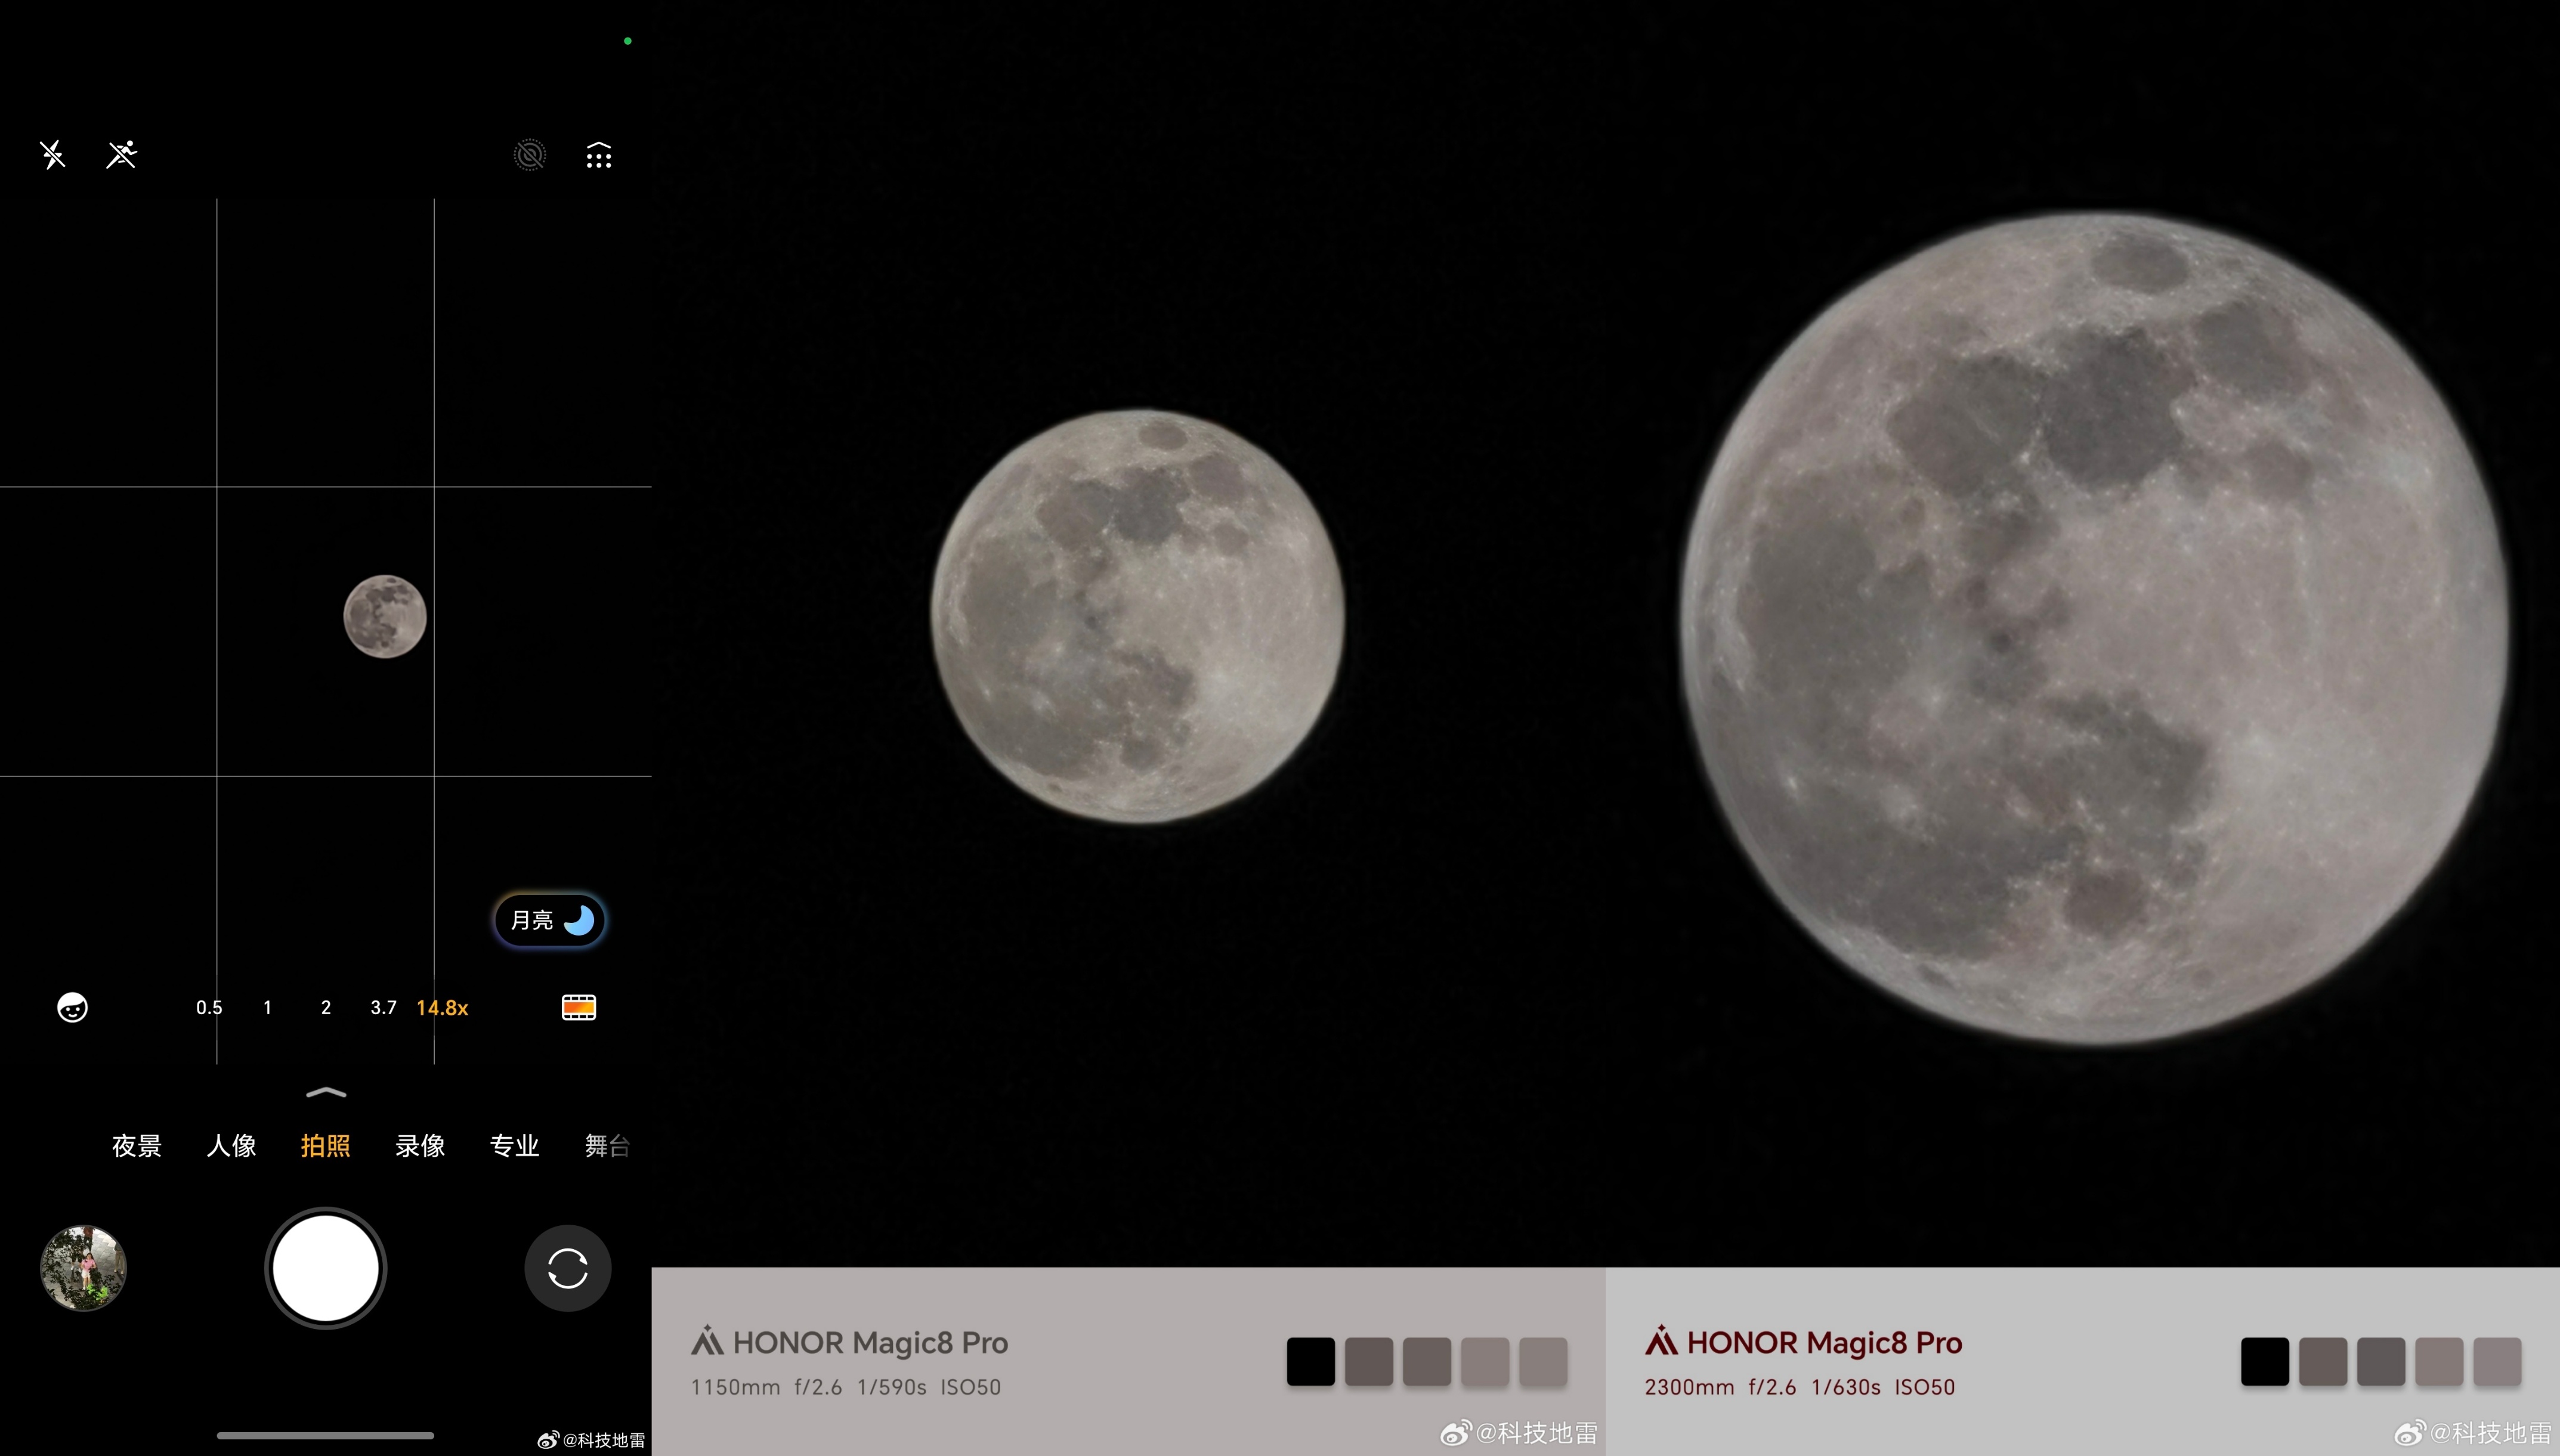Viewport: 2560px width, 1456px height.
Task: Tap the moon in the viewfinder
Action: [385, 616]
